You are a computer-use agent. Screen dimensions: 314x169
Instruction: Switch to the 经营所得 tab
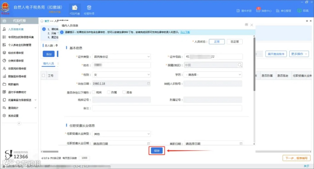[x=89, y=10]
